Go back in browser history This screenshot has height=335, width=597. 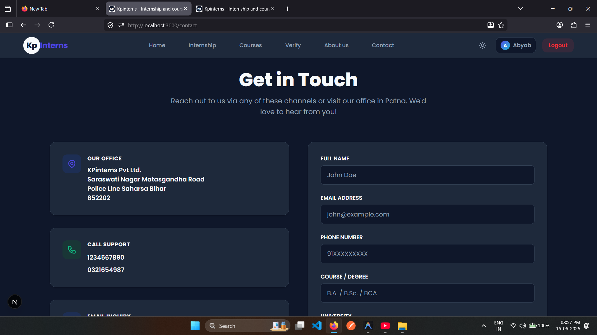[23, 25]
